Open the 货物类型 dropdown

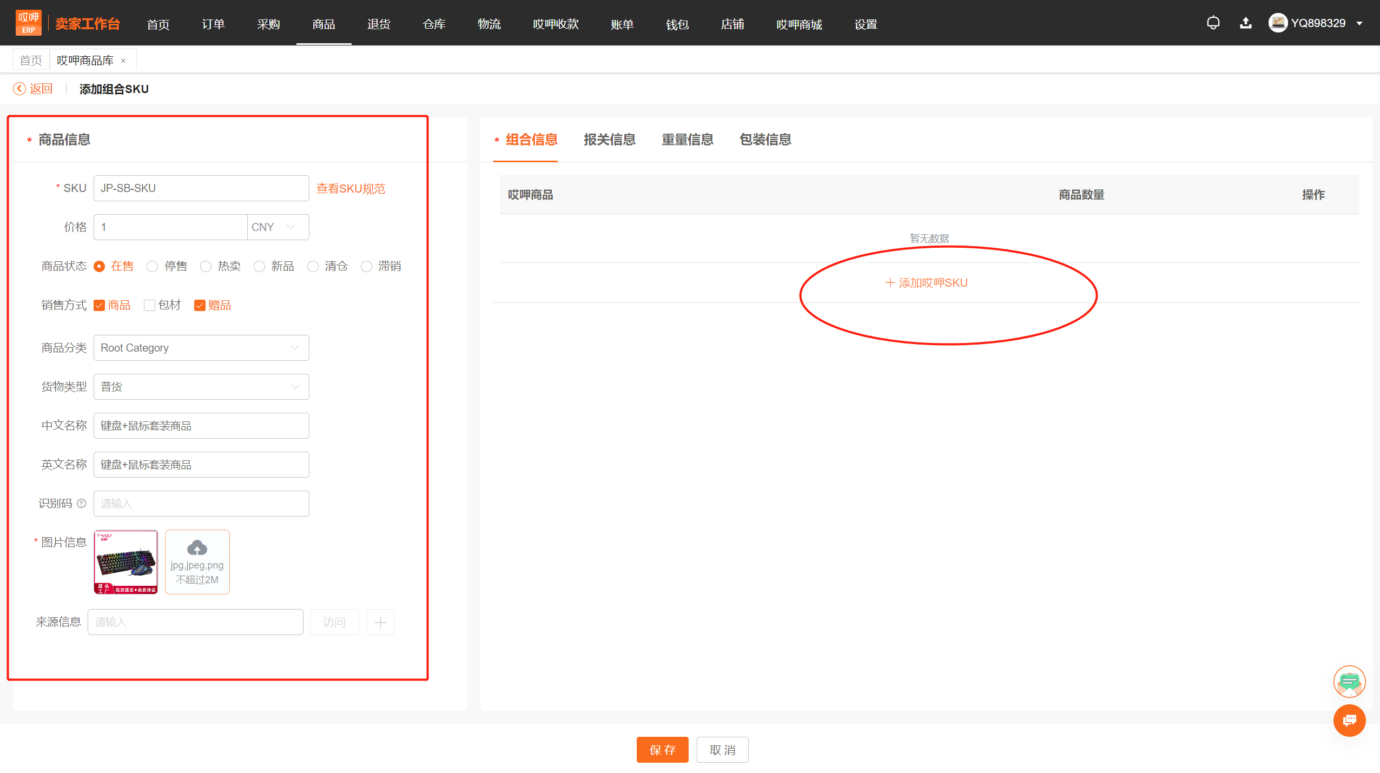click(201, 387)
